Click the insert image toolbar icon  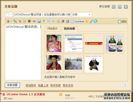44,21
